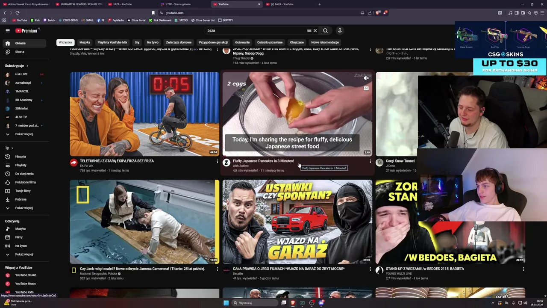This screenshot has height=308, width=547.
Task: Open more options for Fluffy Japanese Pancakes video
Action: point(370,161)
